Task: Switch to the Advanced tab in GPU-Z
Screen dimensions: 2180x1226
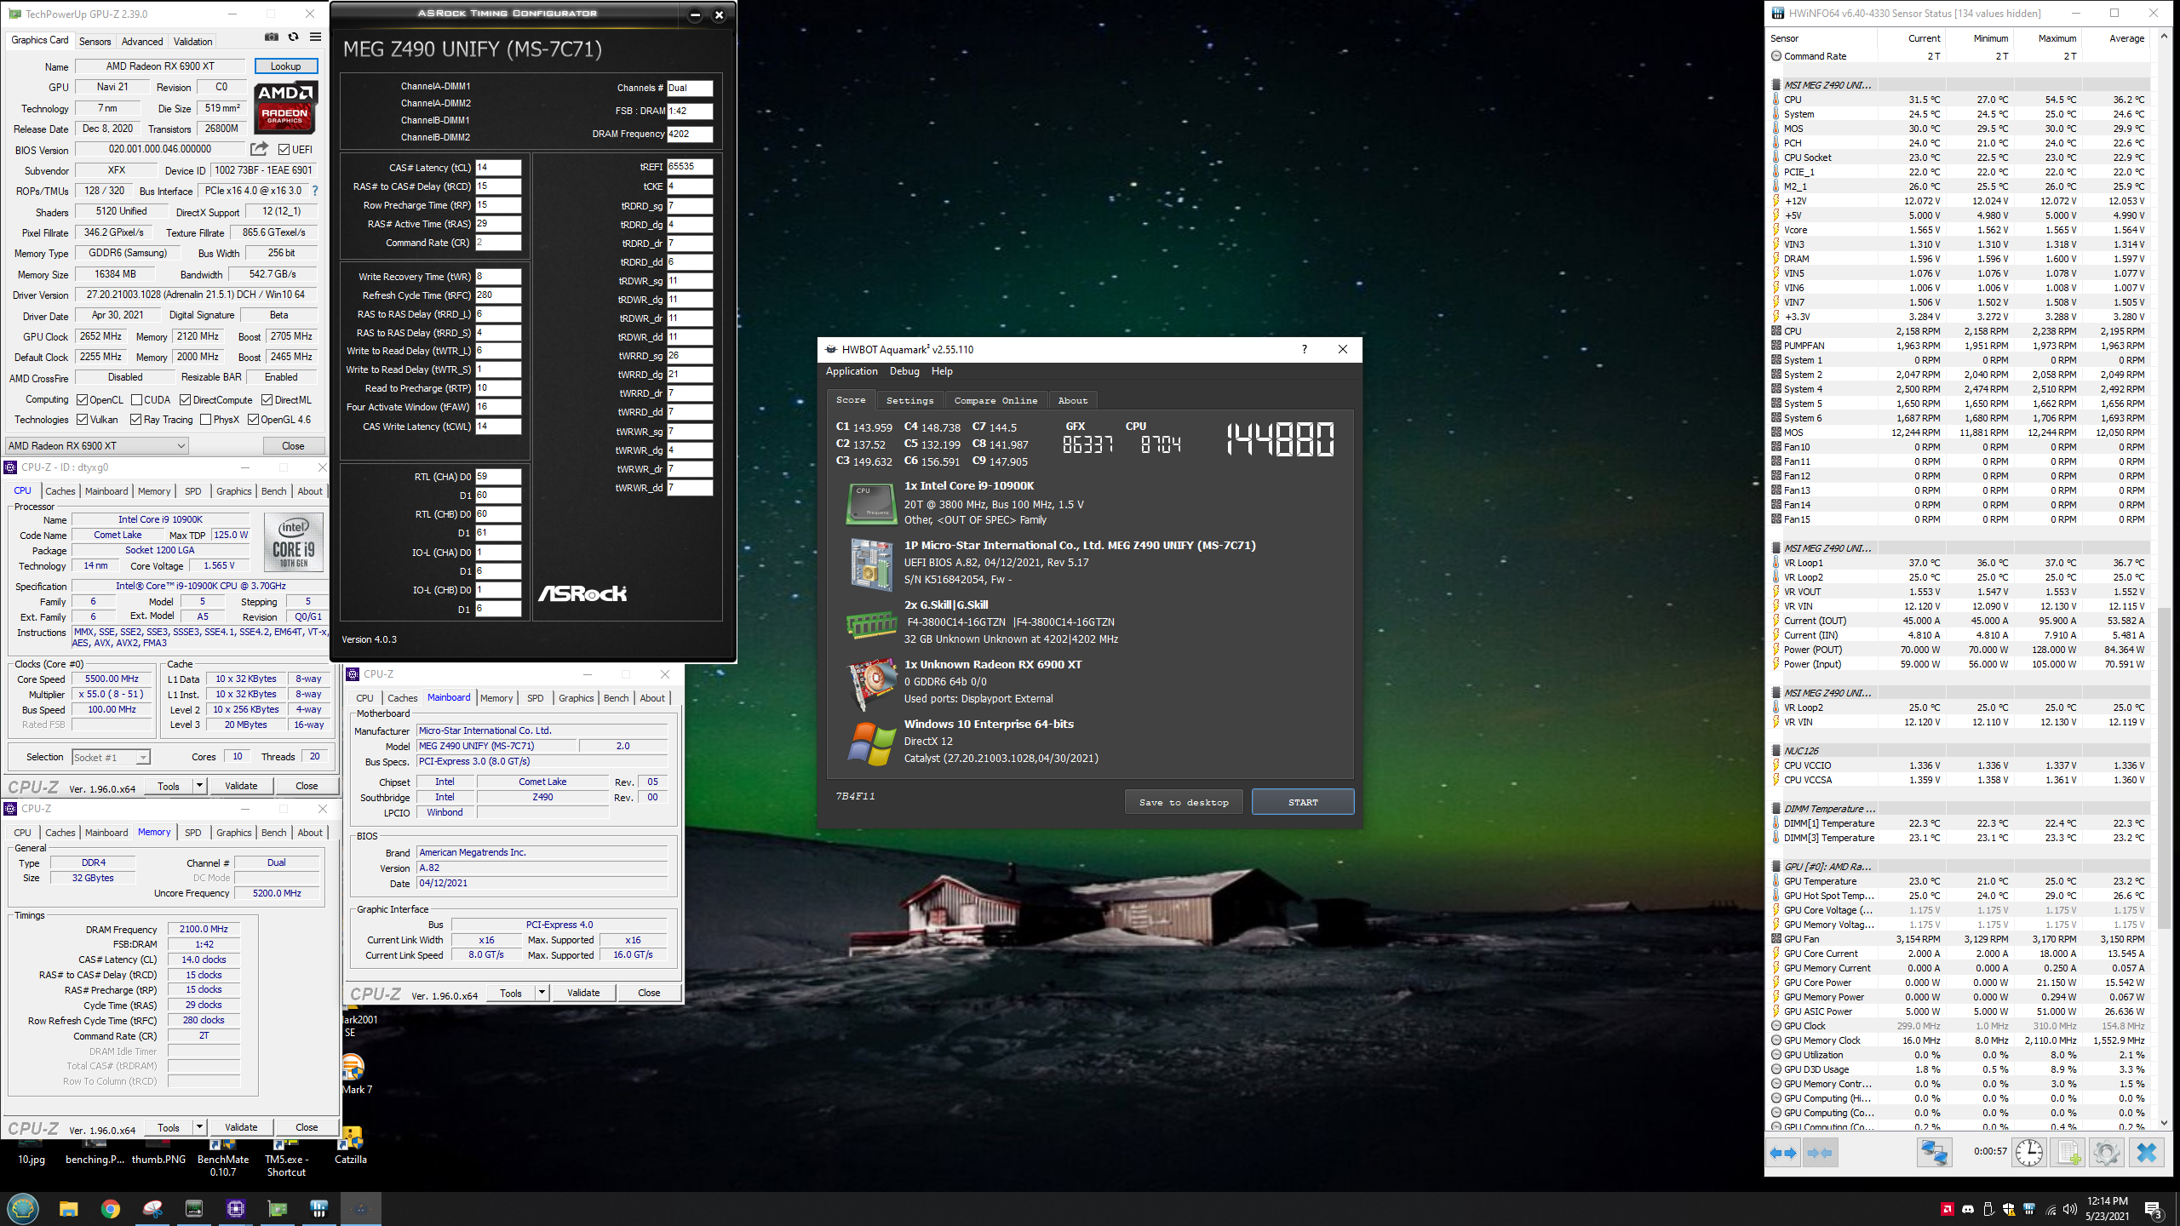Action: [141, 41]
